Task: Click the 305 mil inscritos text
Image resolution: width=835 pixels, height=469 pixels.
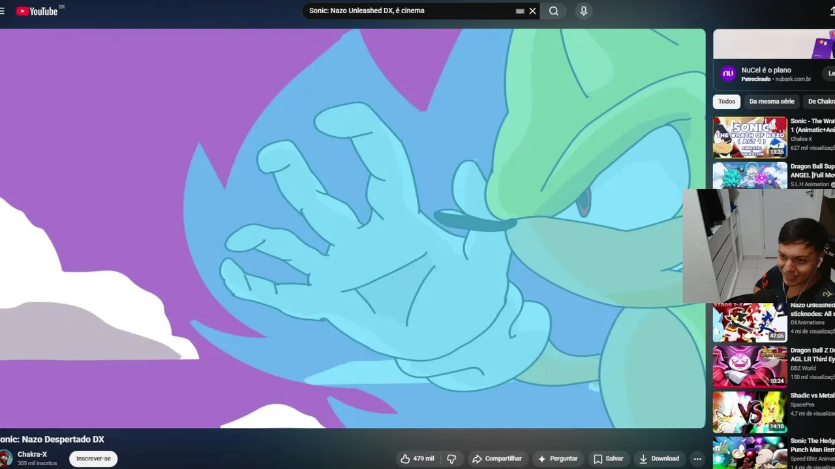Action: [x=37, y=463]
